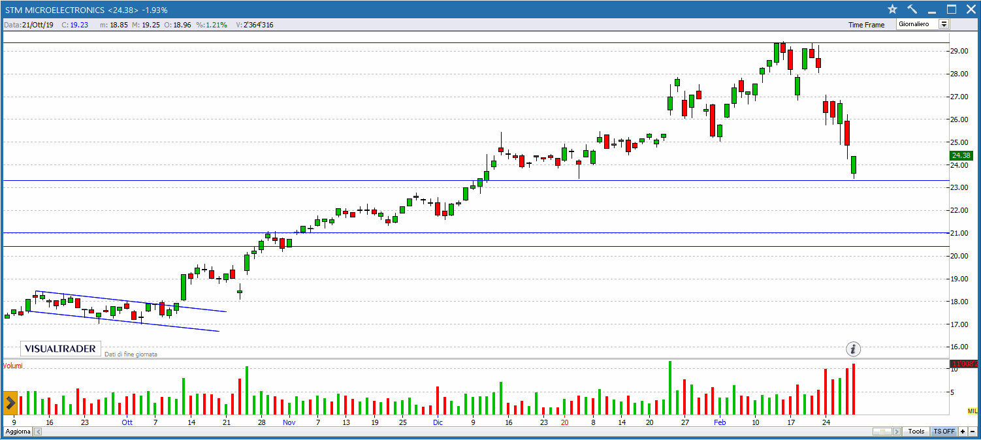Click the VISUALTRADER logo box
This screenshot has width=981, height=440.
pyautogui.click(x=60, y=349)
